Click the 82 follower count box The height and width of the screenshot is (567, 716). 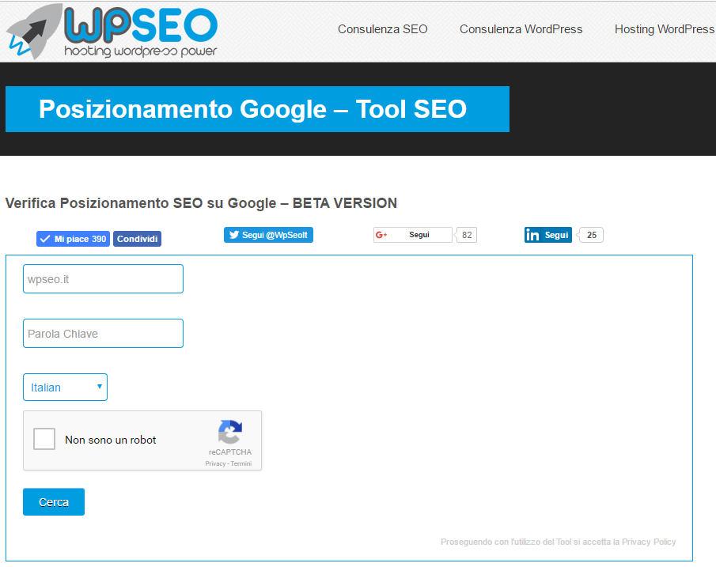click(x=466, y=234)
